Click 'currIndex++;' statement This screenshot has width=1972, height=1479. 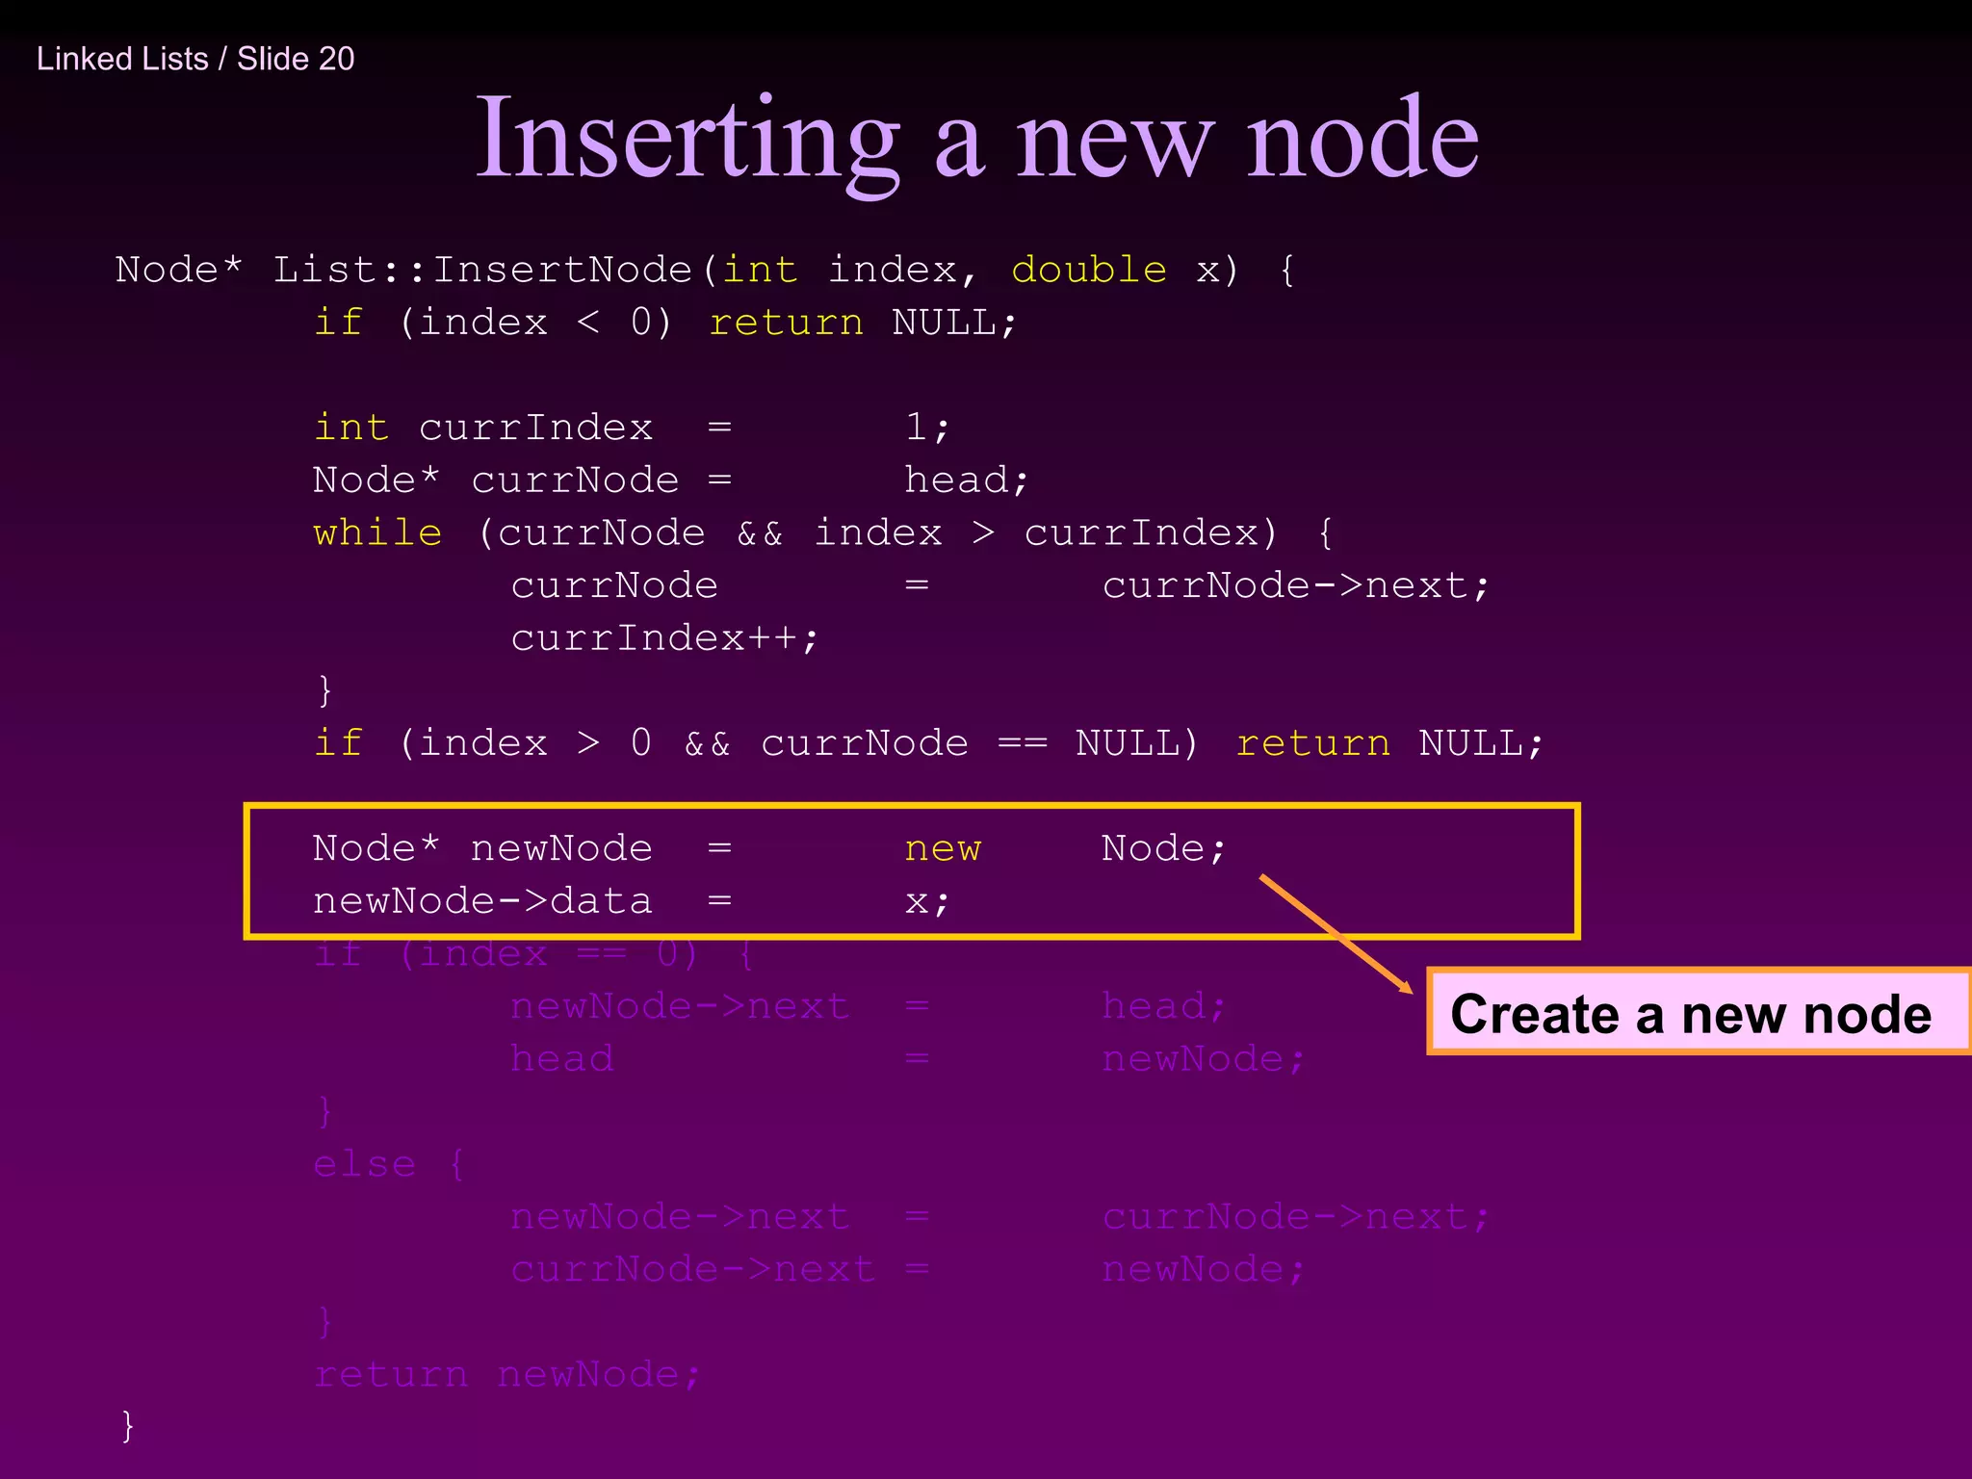click(x=664, y=638)
